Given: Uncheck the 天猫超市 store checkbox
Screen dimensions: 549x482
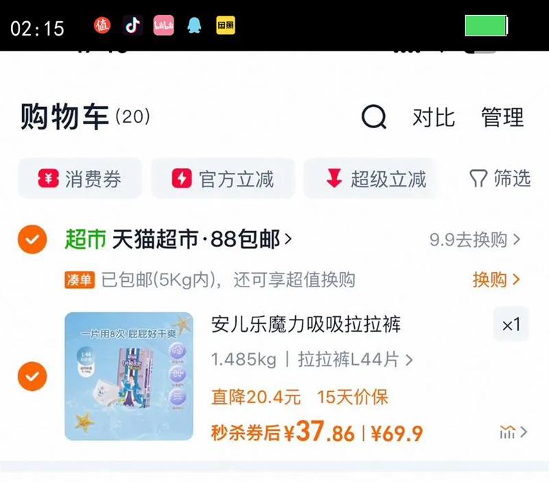Looking at the screenshot, I should point(32,239).
